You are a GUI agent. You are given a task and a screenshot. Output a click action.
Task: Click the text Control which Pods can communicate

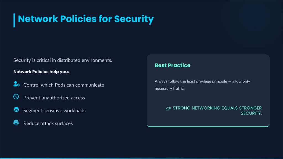click(64, 85)
